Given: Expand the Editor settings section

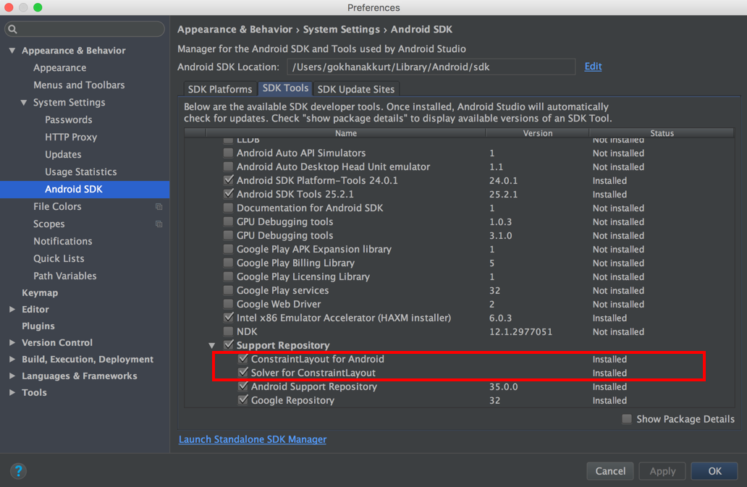Looking at the screenshot, I should (12, 310).
